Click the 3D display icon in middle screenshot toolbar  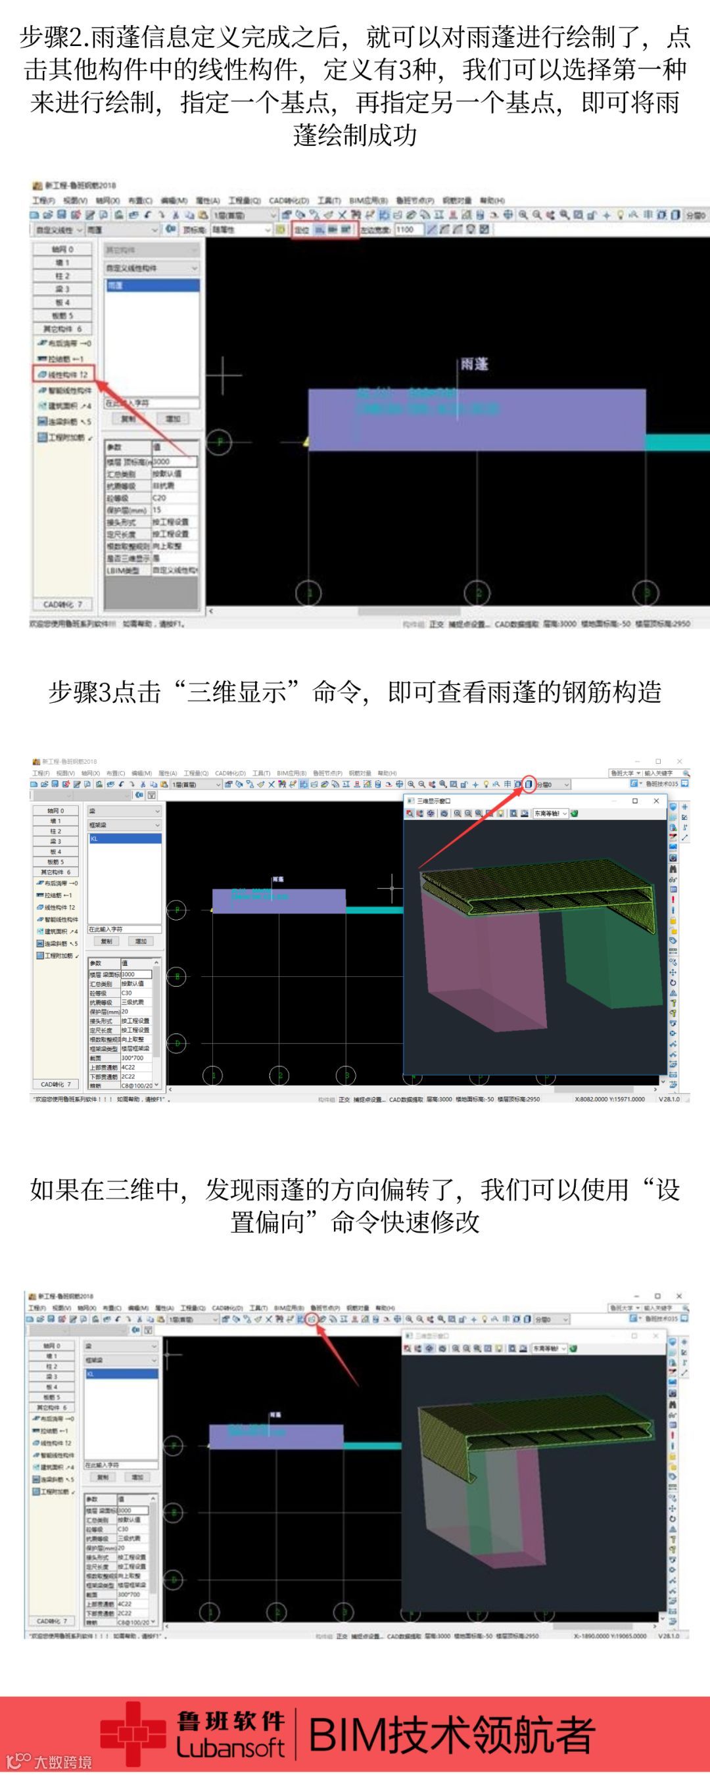[529, 784]
